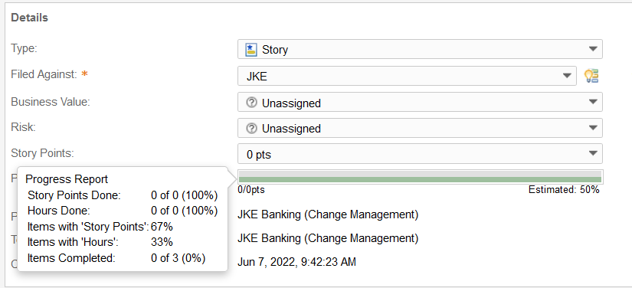Select the second JKE Banking (Change Management) value
The image size is (632, 288).
click(328, 238)
